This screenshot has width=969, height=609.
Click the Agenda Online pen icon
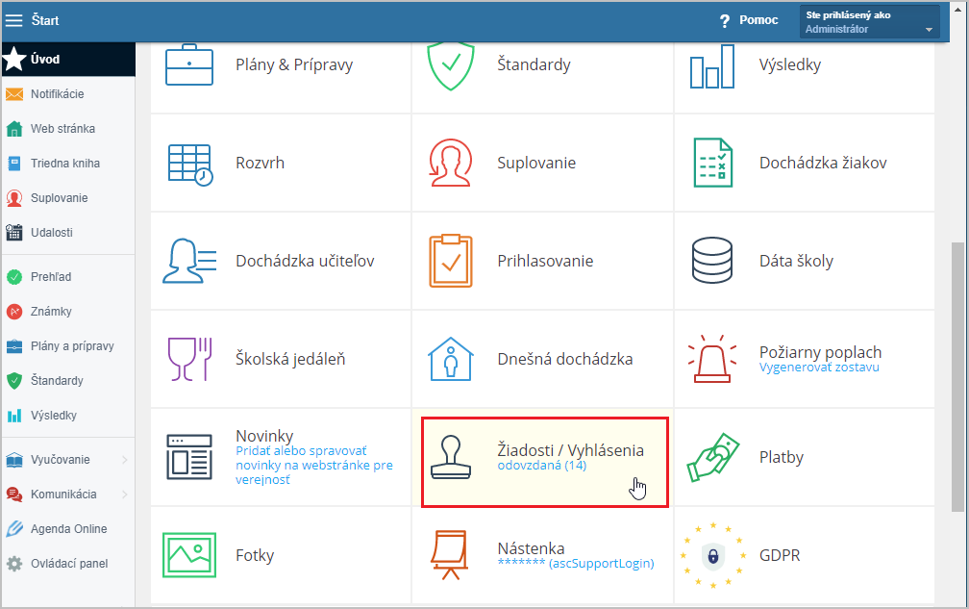click(x=14, y=528)
